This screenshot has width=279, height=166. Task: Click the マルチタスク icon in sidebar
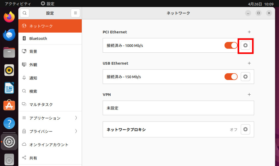click(x=24, y=104)
